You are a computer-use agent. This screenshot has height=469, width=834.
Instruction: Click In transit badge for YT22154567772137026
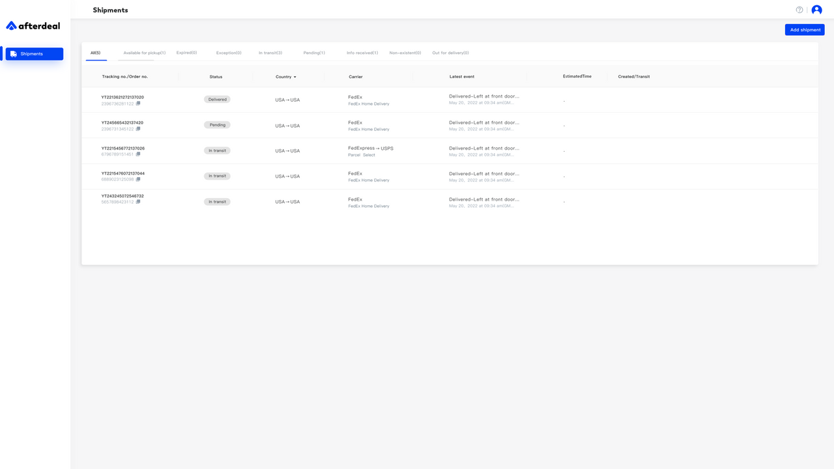(x=217, y=150)
